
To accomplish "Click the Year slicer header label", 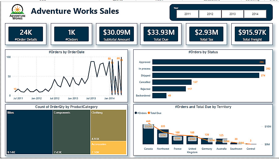I will point(176,8).
